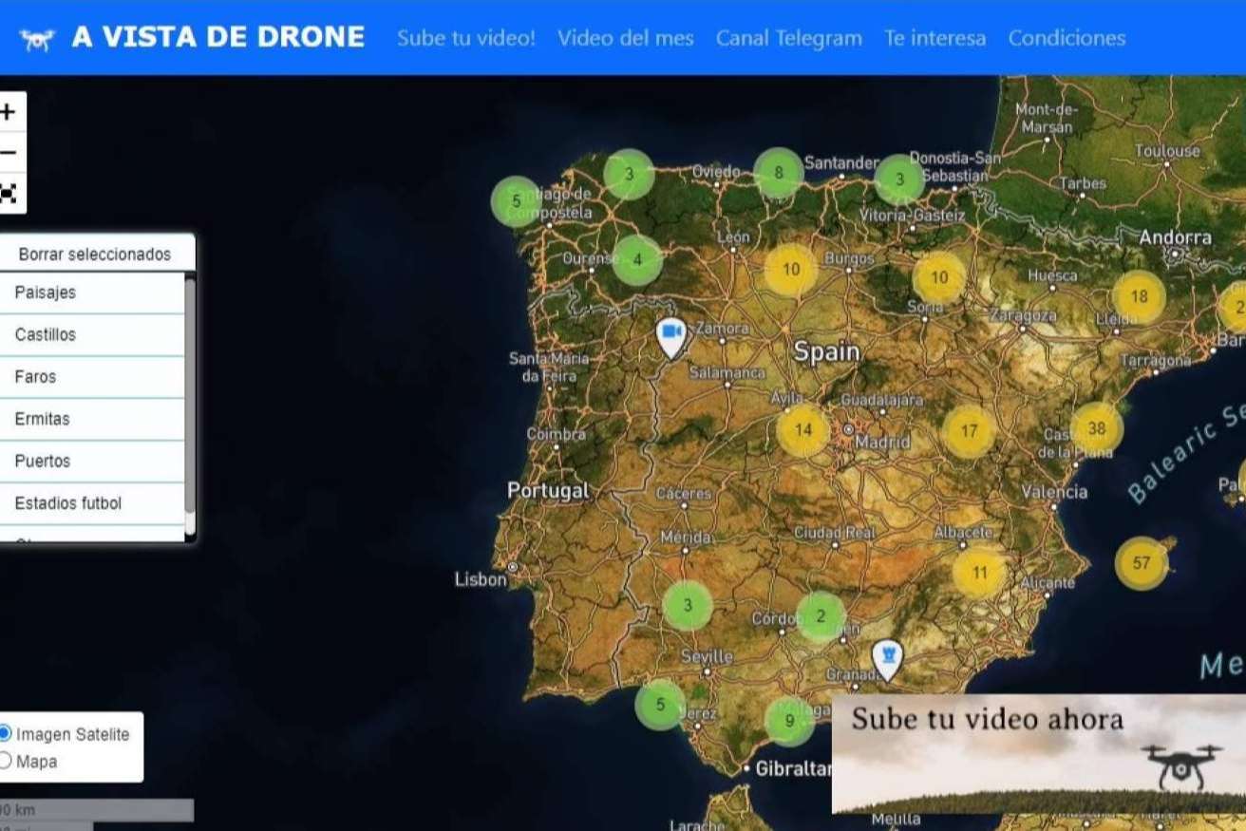Click the Sube tu video ahora banner
The height and width of the screenshot is (831, 1246).
[1038, 753]
